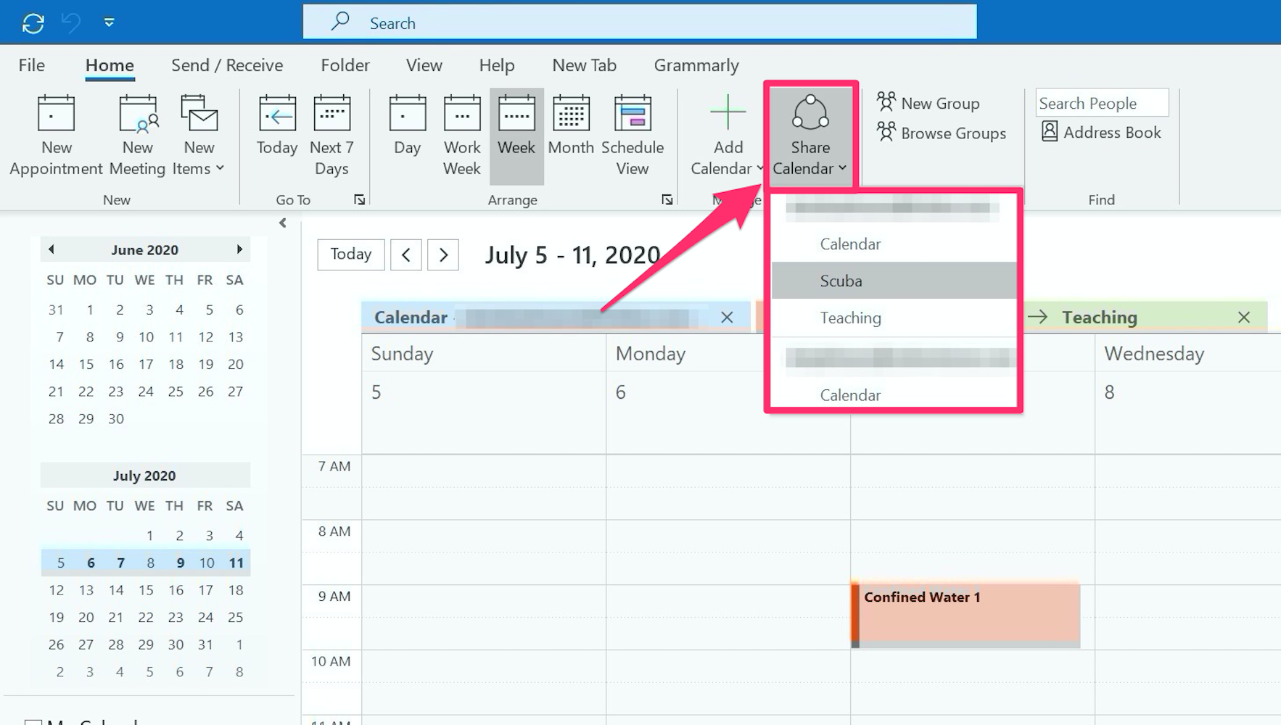Select July 9 in the mini calendar
Image resolution: width=1281 pixels, height=725 pixels.
[x=180, y=563]
